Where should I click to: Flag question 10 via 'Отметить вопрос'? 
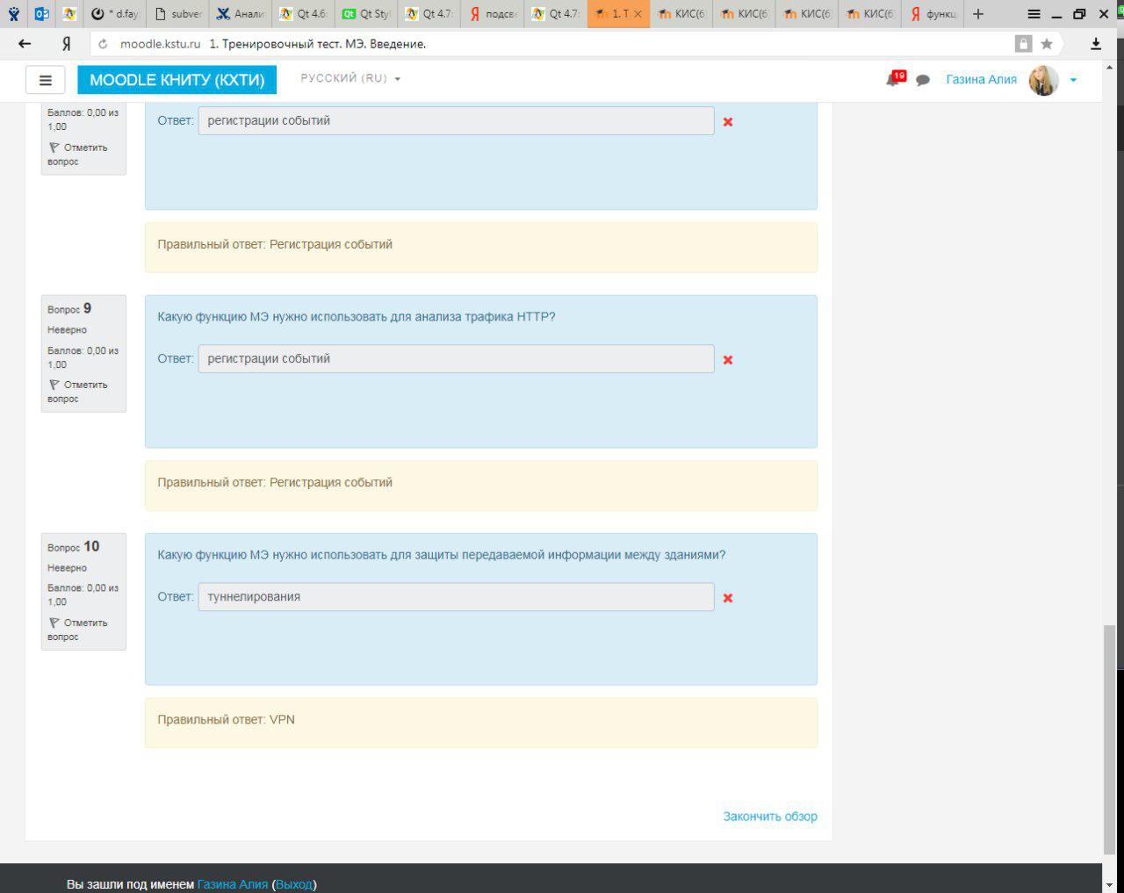78,630
